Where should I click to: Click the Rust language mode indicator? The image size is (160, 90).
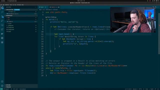click(x=147, y=89)
